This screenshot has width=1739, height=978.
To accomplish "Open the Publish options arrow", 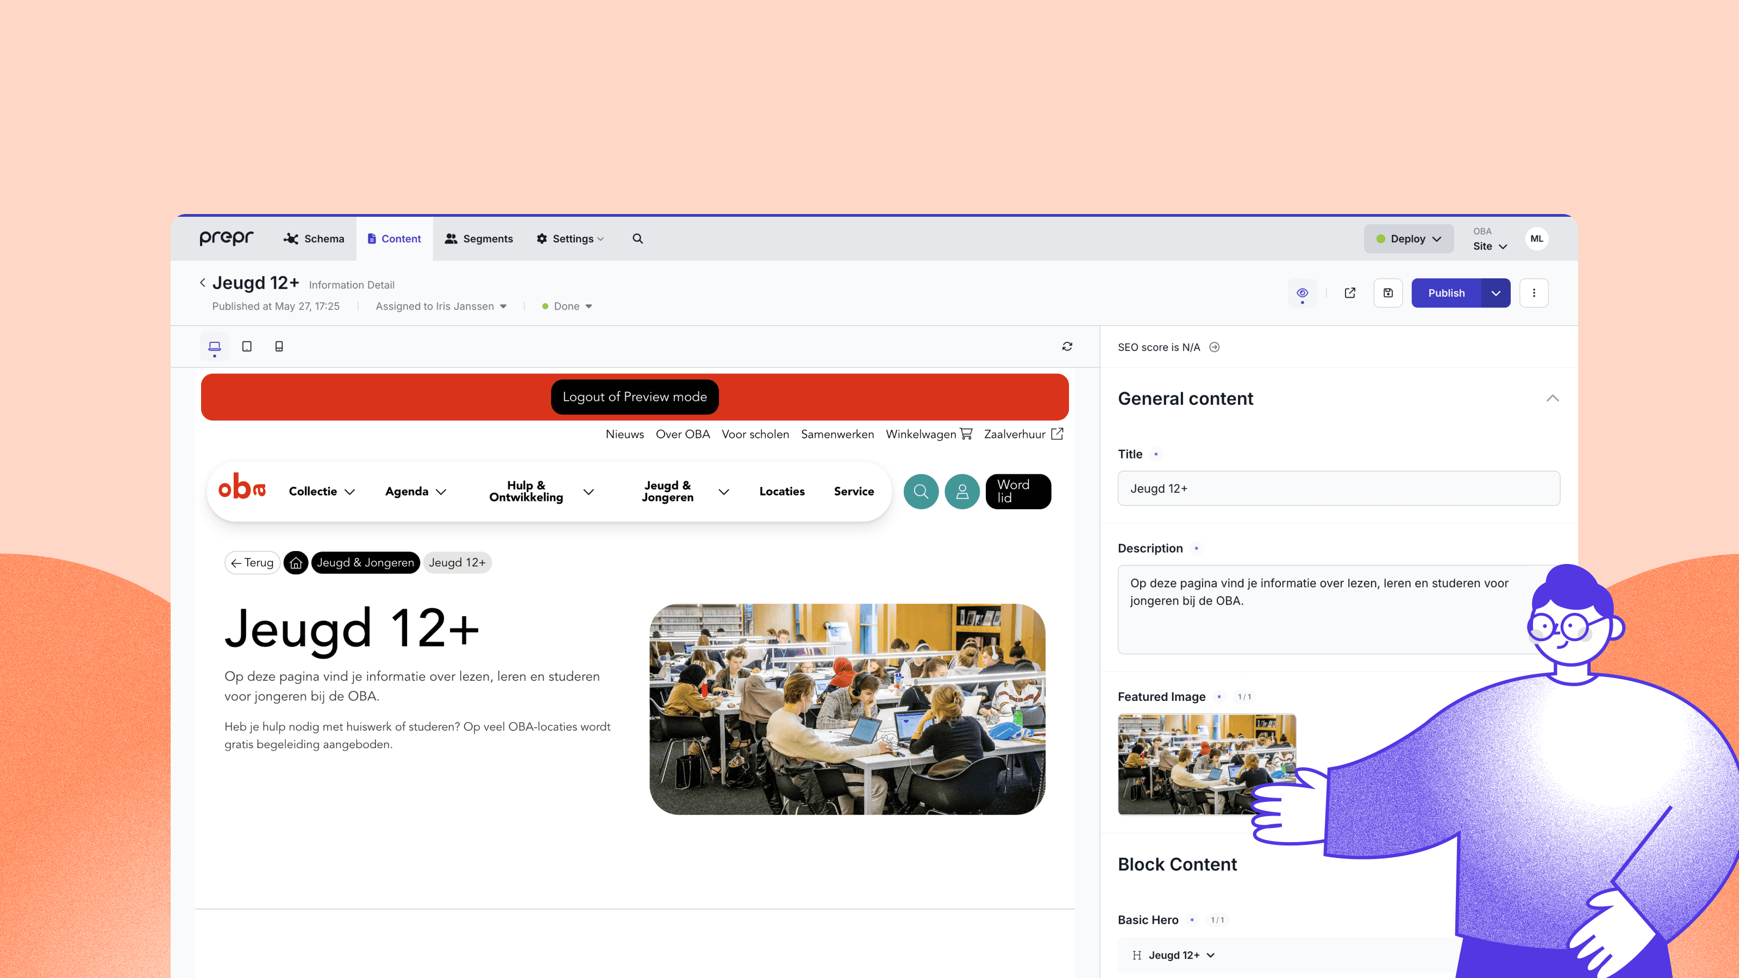I will click(1496, 293).
